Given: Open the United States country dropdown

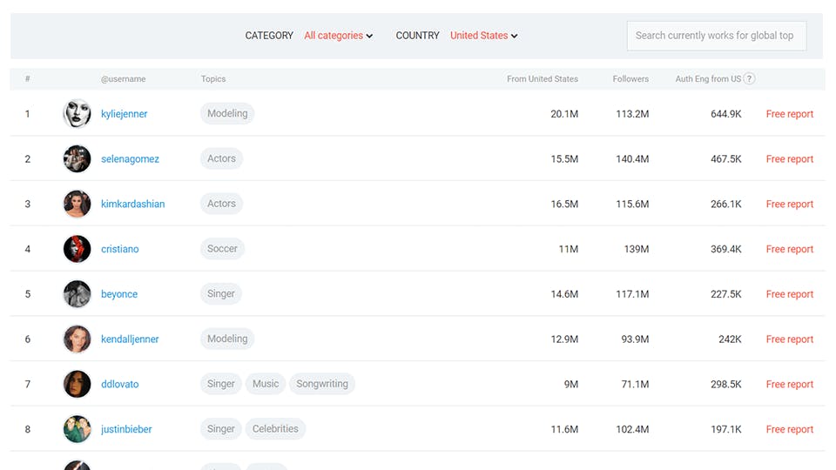Looking at the screenshot, I should point(483,36).
